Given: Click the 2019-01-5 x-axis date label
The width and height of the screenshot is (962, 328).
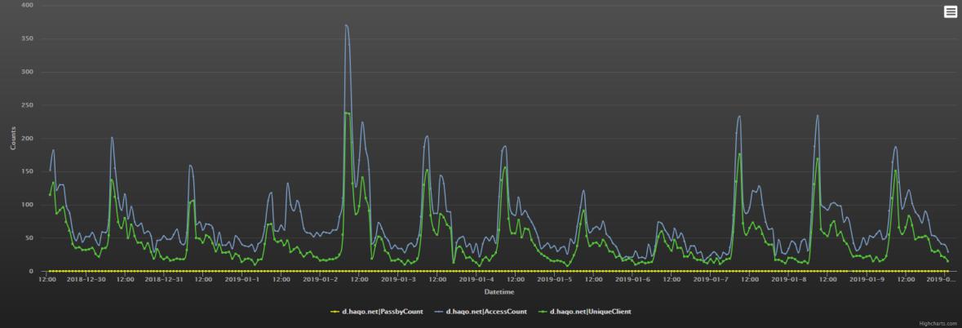Looking at the screenshot, I should (555, 279).
